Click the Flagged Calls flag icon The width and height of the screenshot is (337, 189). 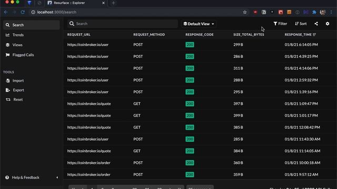7,55
